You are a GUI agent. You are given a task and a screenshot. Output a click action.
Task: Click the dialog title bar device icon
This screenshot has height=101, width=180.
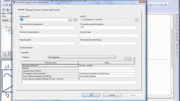pyautogui.click(x=14, y=2)
